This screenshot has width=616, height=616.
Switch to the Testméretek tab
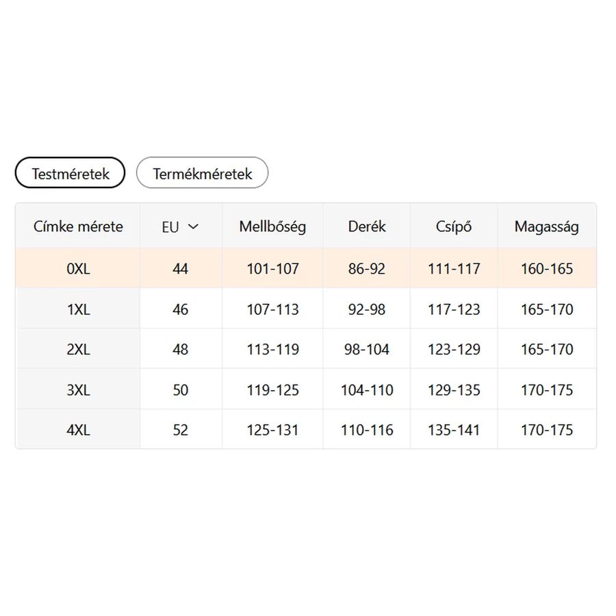(x=70, y=173)
